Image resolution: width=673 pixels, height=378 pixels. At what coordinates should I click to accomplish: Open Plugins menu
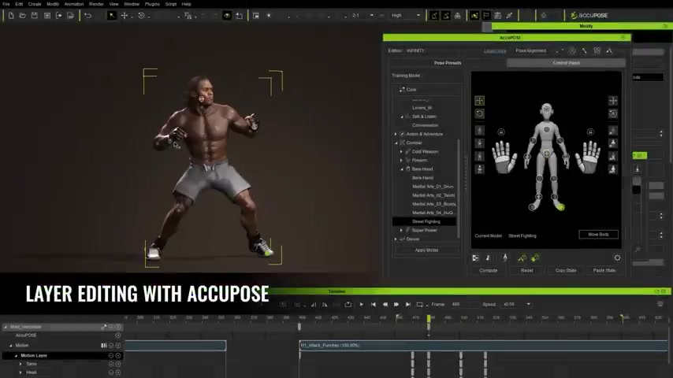tap(152, 4)
